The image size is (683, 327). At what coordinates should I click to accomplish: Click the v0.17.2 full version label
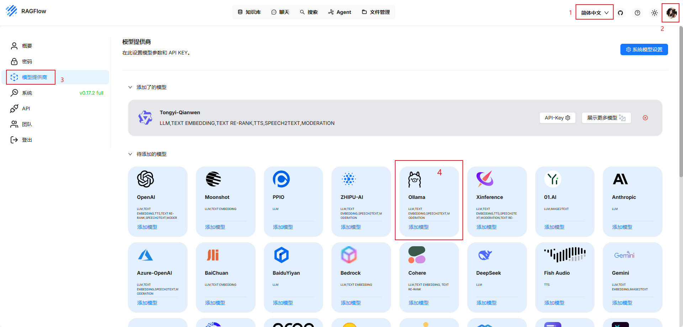[x=91, y=93]
